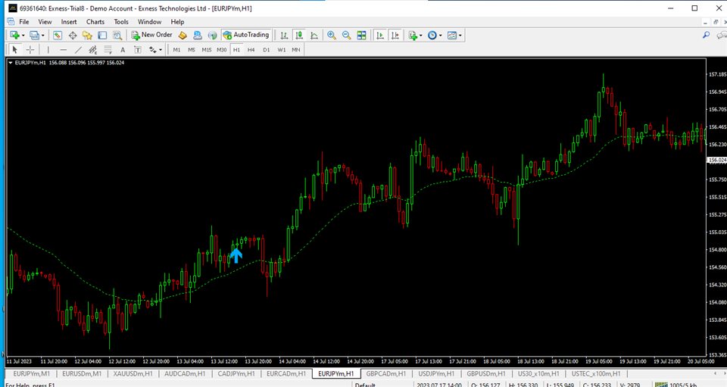
Task: Restore the inner chart window
Action: pyautogui.click(x=716, y=22)
